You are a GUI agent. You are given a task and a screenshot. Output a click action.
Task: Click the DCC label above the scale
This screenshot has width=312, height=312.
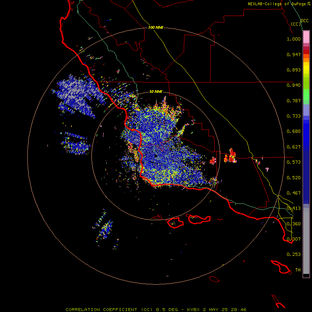point(304,21)
